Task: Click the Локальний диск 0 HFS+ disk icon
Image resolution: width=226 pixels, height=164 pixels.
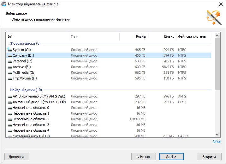Action: (10, 102)
